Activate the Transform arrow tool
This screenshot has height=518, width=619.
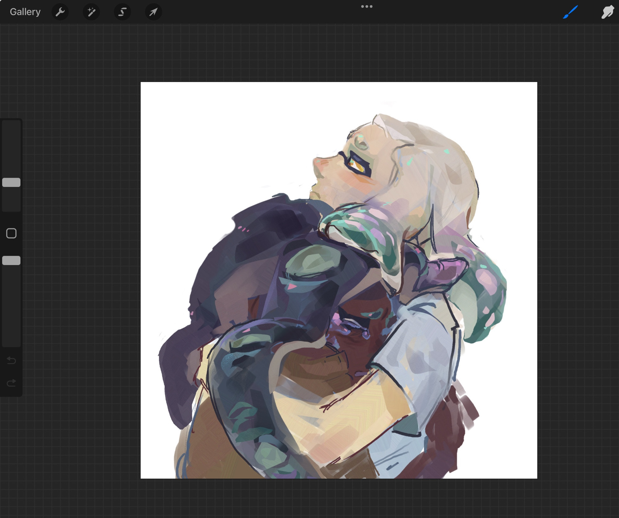154,12
